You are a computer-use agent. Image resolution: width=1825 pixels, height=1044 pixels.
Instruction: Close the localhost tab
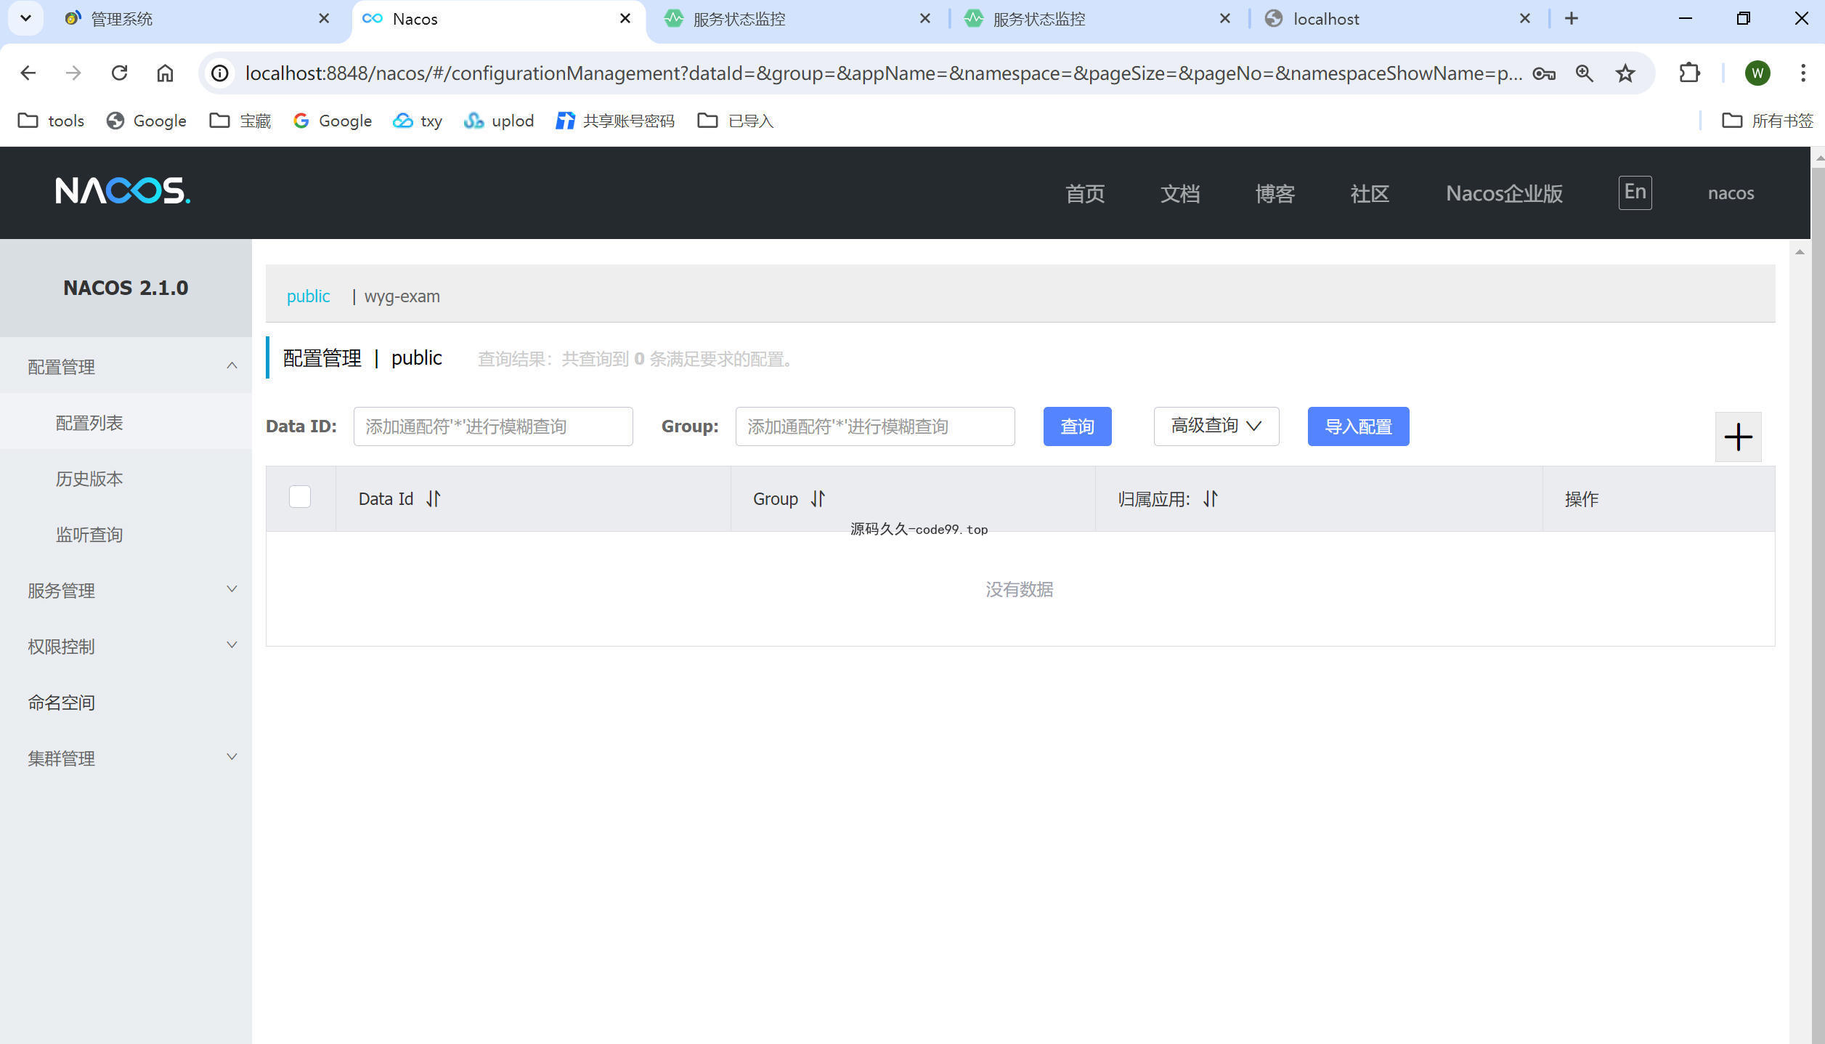(x=1524, y=19)
